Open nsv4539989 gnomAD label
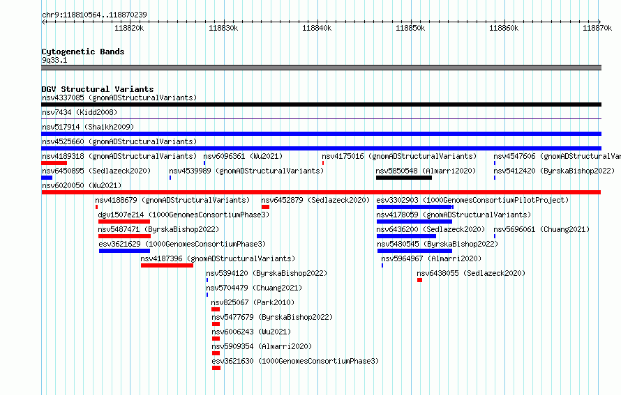The height and width of the screenshot is (395, 621). (246, 171)
